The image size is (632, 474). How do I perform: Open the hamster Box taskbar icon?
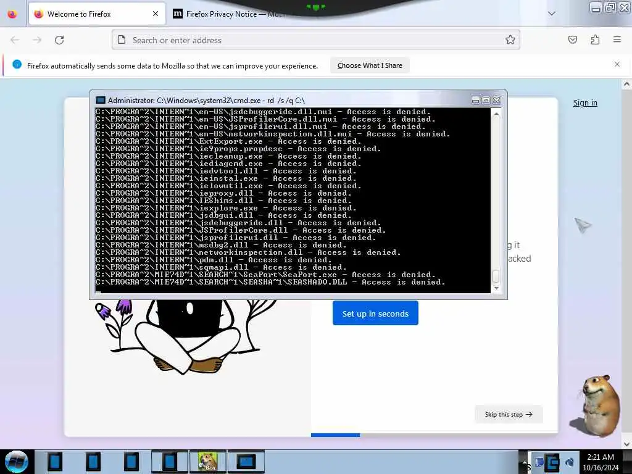pos(208,462)
